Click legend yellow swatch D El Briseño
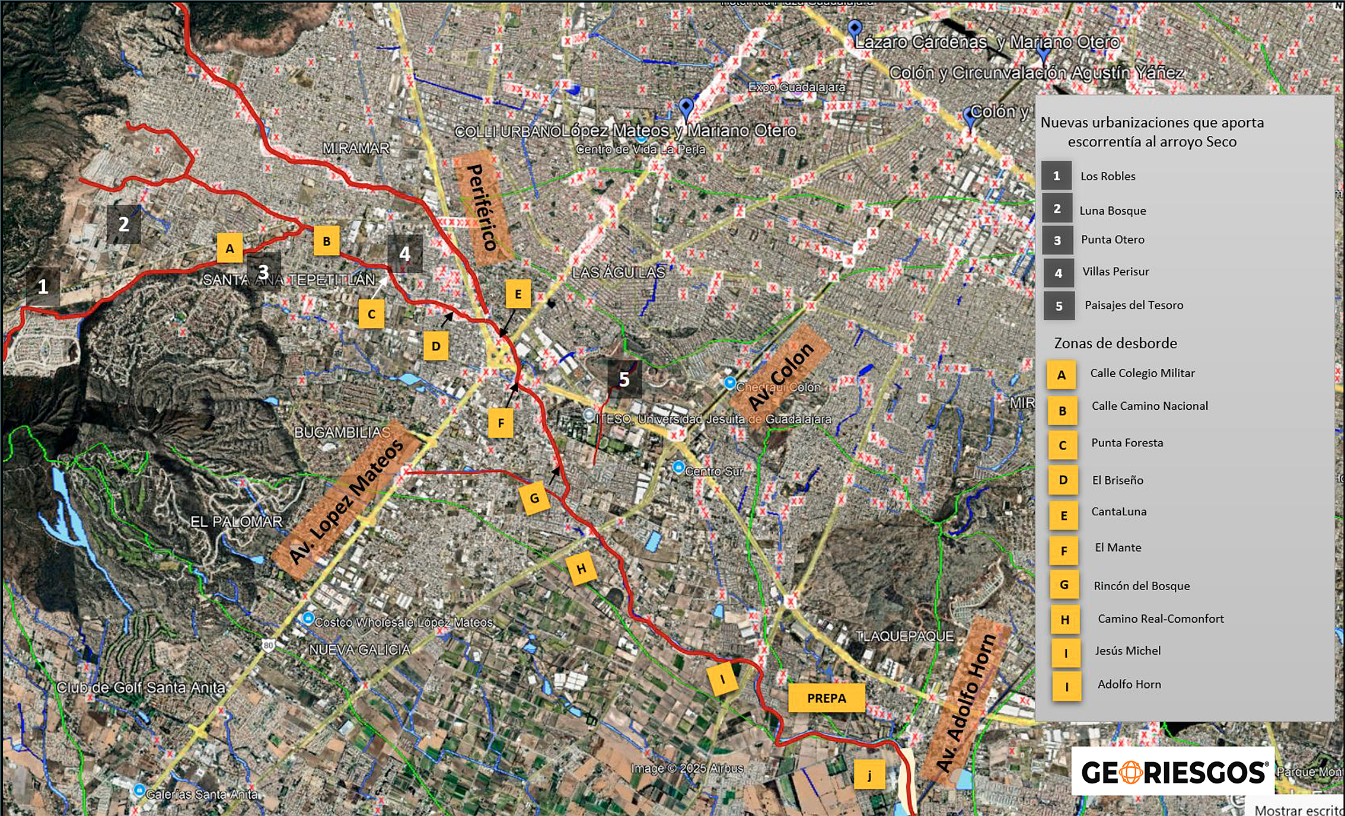This screenshot has width=1345, height=816. [1063, 480]
